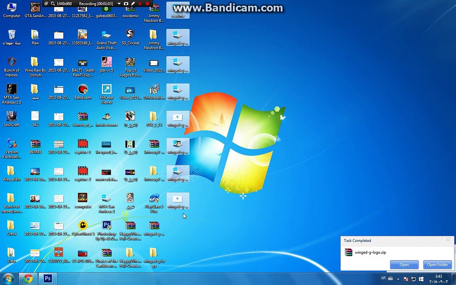Select the Crack folder on desktop
This screenshot has width=456, height=285.
tap(11, 228)
